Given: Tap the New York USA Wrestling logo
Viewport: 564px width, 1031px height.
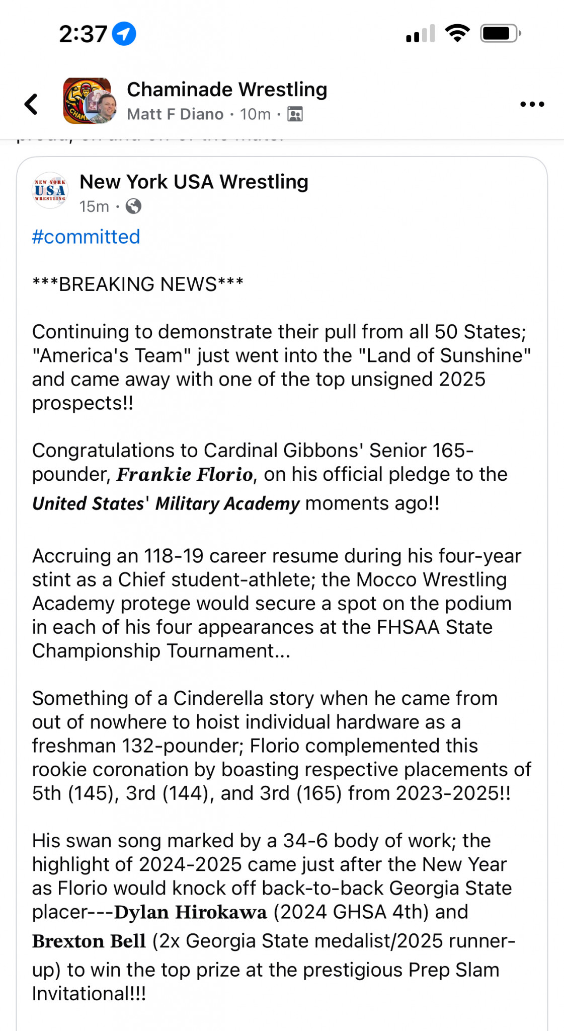Looking at the screenshot, I should tap(50, 190).
